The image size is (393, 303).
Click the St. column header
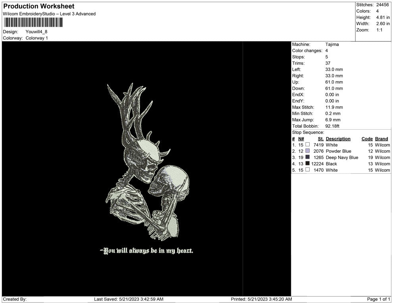pos(321,139)
